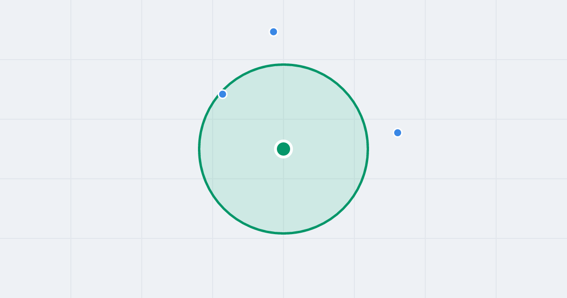Click the blue dot above the circle
Screen dimensions: 567x298
point(274,32)
